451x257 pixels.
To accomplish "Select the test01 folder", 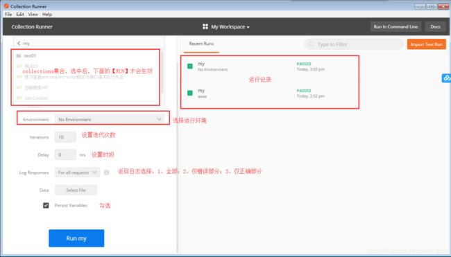I will 30,55.
